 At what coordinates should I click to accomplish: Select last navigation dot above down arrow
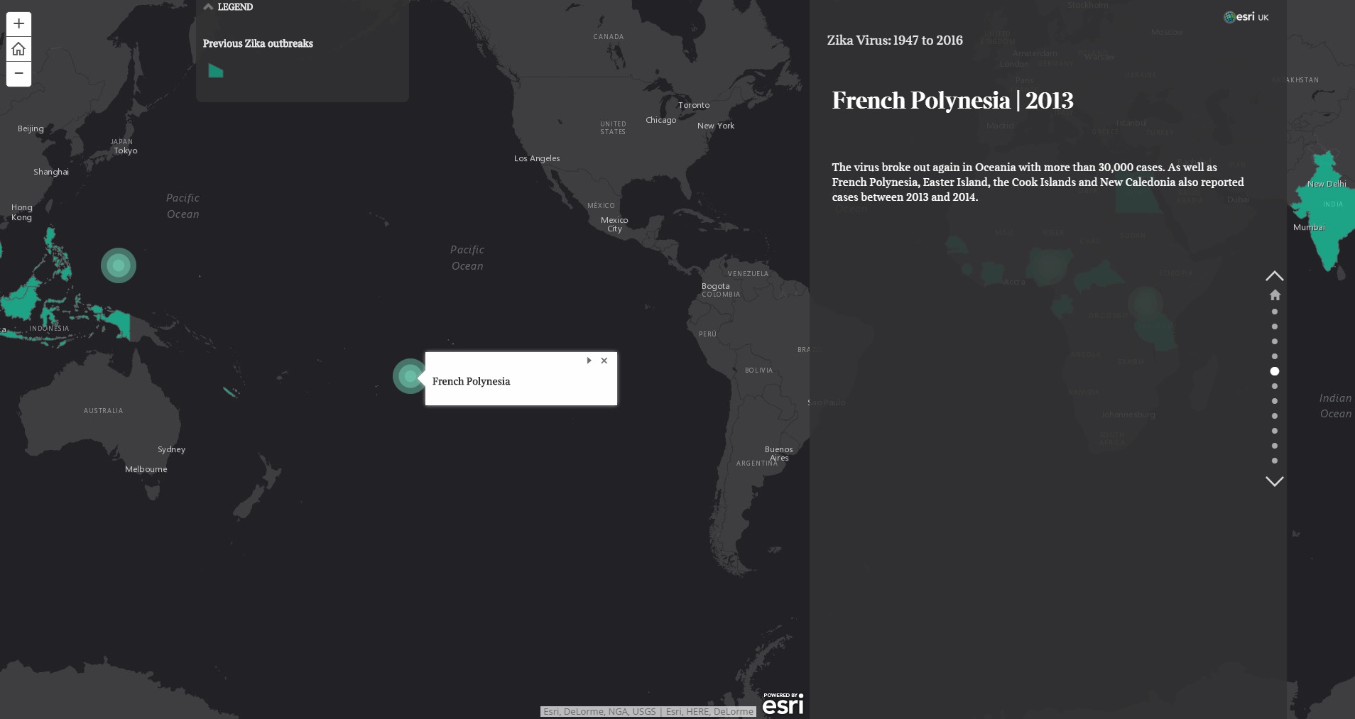(1275, 461)
